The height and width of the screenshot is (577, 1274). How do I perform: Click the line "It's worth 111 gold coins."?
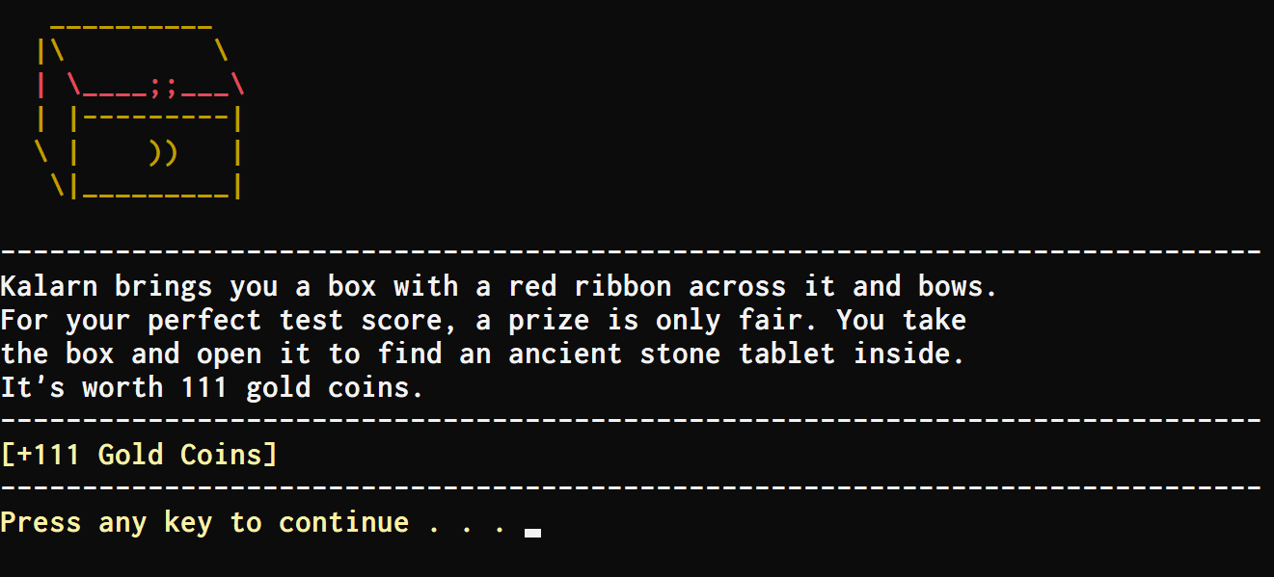click(x=212, y=387)
